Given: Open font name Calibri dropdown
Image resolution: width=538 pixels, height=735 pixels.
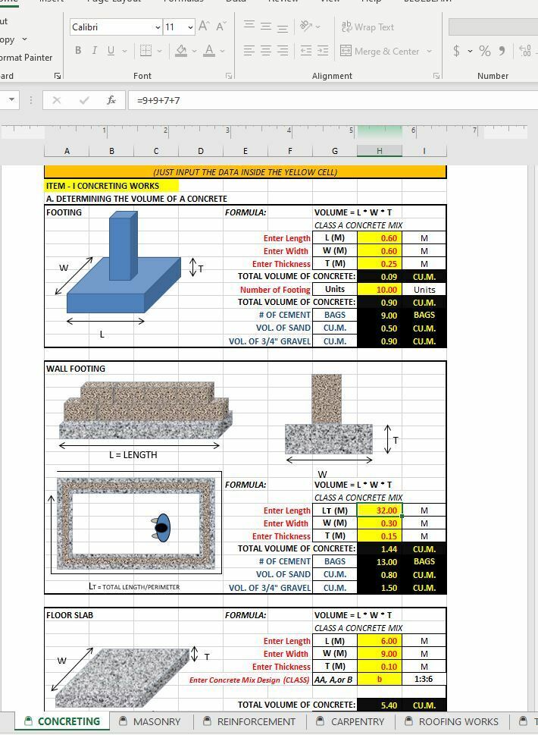Looking at the screenshot, I should coord(158,27).
